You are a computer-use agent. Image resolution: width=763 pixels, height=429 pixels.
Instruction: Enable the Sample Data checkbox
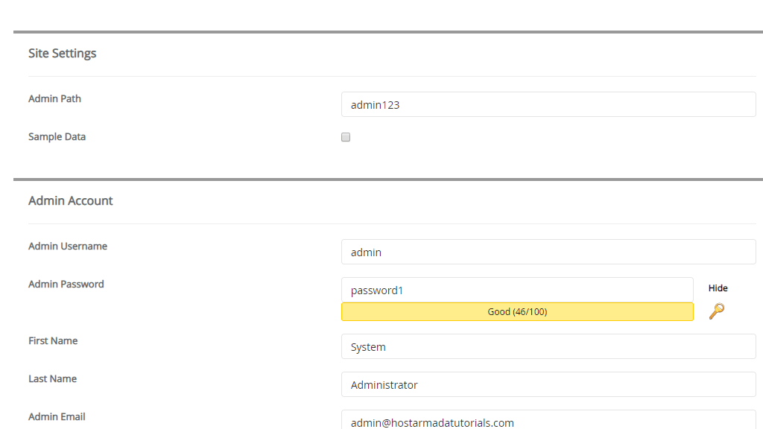tap(346, 137)
